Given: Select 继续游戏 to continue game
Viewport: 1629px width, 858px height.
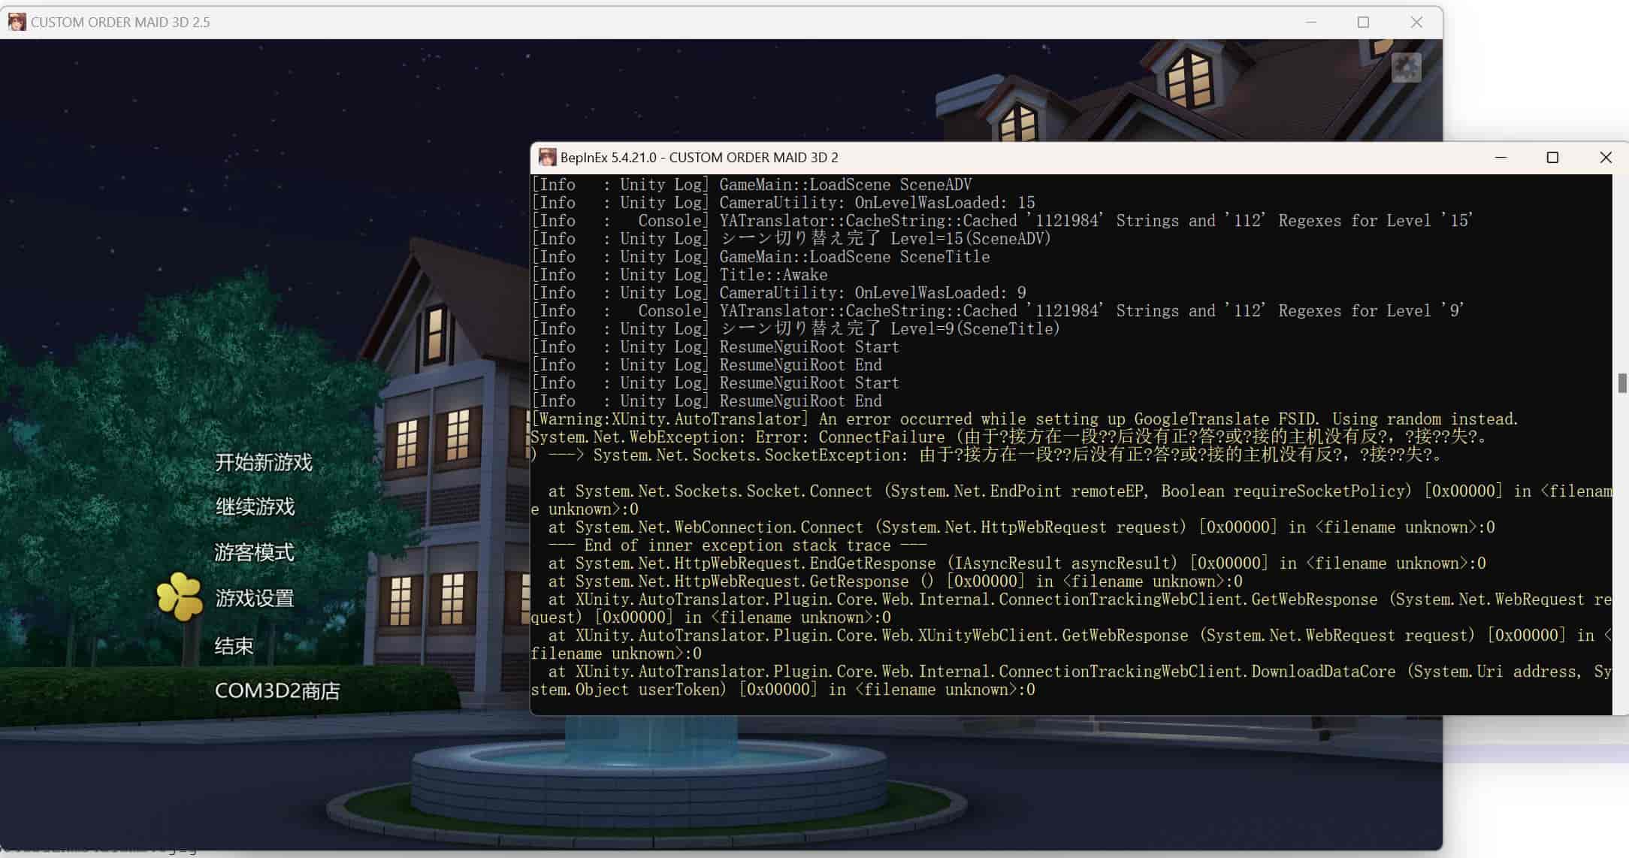Looking at the screenshot, I should tap(255, 507).
